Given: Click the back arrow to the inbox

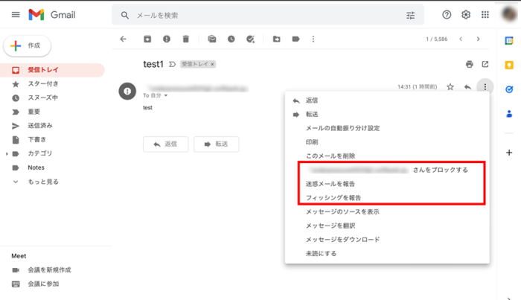Looking at the screenshot, I should pos(124,39).
